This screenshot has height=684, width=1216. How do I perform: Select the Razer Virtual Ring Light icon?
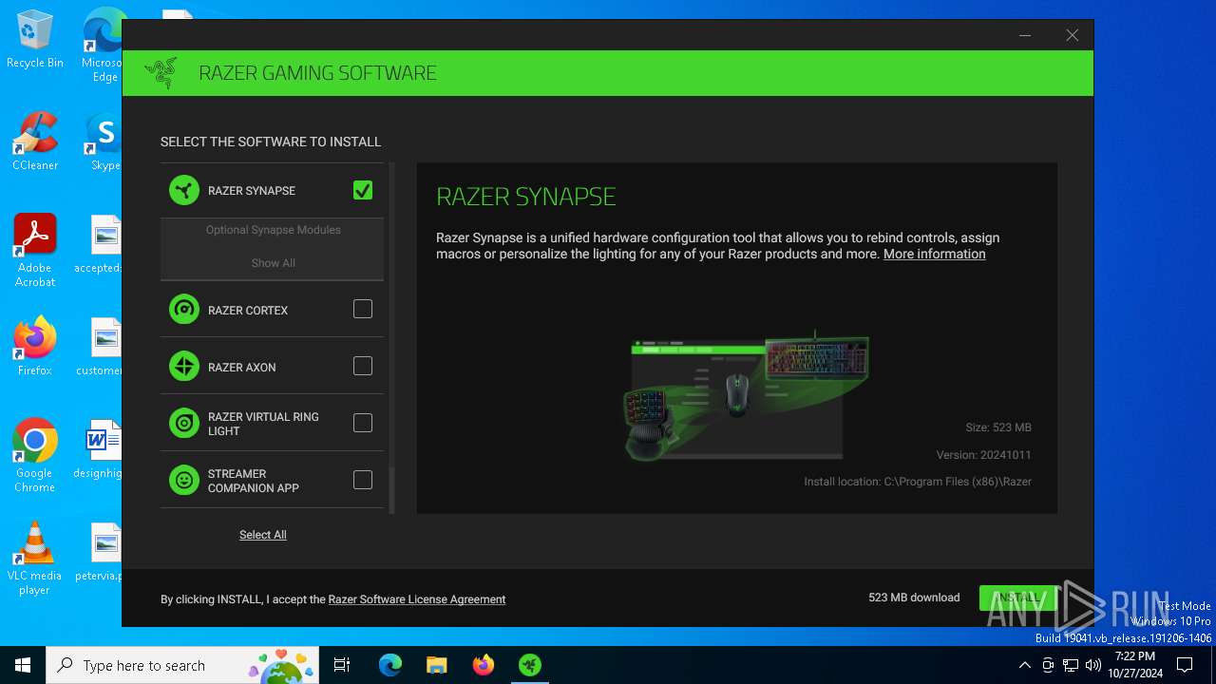click(x=184, y=424)
